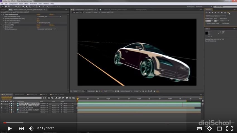Open blending mode dropdown for layer 1

coord(44,104)
